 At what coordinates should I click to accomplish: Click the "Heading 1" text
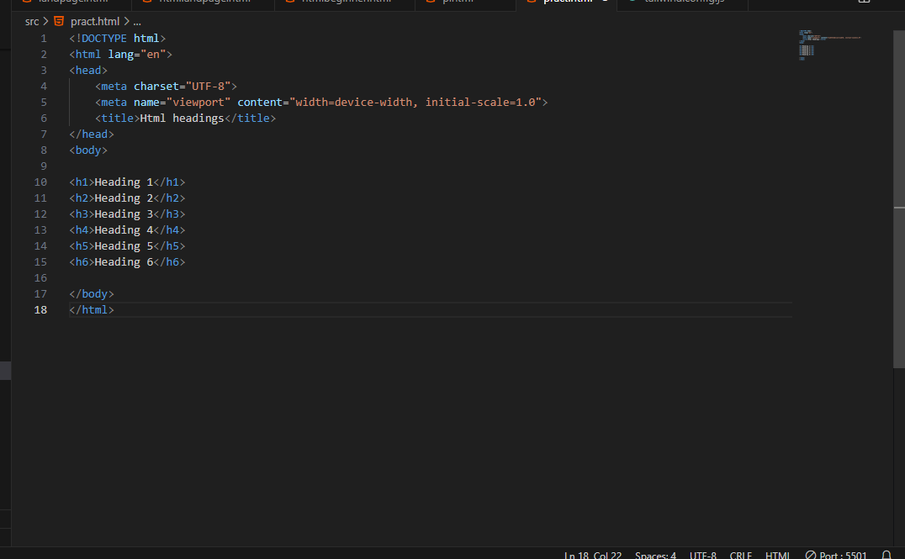point(124,182)
